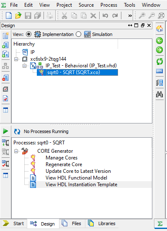Click the Rerun All process icon with check

pyautogui.click(x=5, y=164)
